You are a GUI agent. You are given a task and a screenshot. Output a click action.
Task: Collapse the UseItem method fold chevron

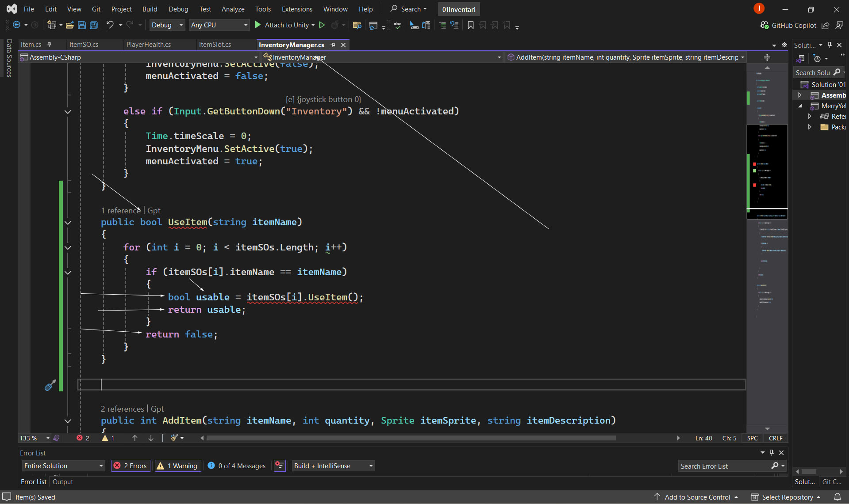coord(68,223)
